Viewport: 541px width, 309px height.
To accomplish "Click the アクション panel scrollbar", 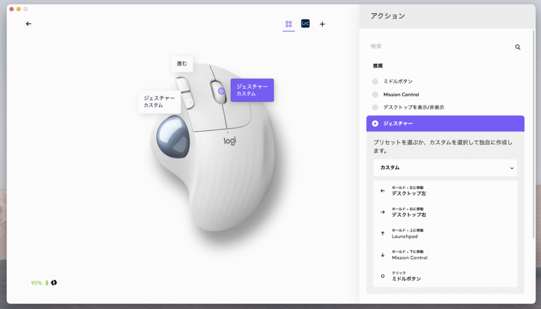I will [534, 134].
